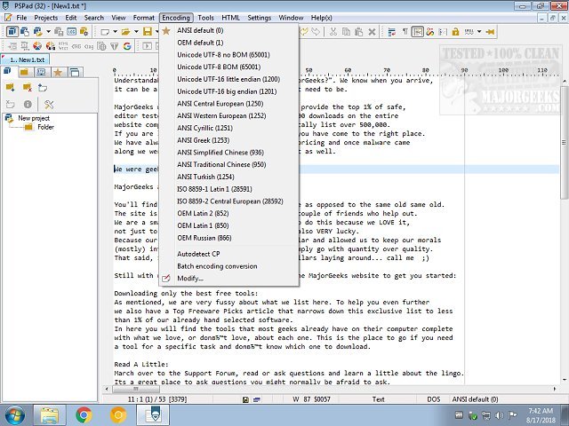The height and width of the screenshot is (426, 569).
Task: Choose Unicode UTF-8 no BOM (65001)
Action: click(229, 55)
